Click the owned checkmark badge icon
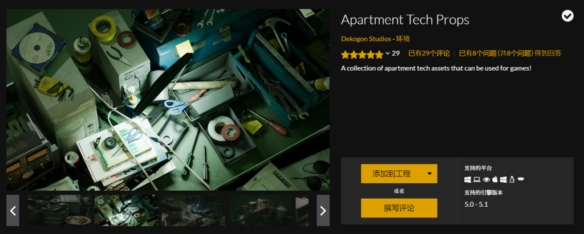Screen dimensions: 584x234 [x=567, y=15]
